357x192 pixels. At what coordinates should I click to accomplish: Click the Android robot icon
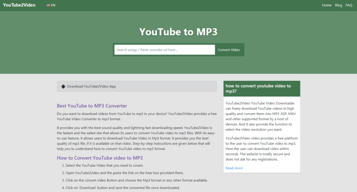click(63, 86)
